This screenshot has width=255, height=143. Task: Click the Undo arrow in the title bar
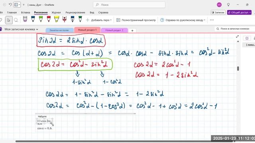tap(10, 5)
